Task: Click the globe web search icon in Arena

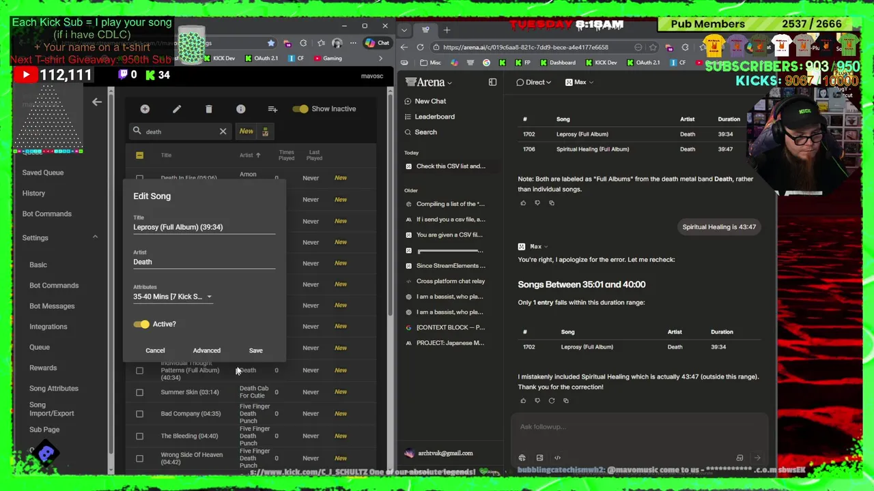Action: [x=522, y=458]
